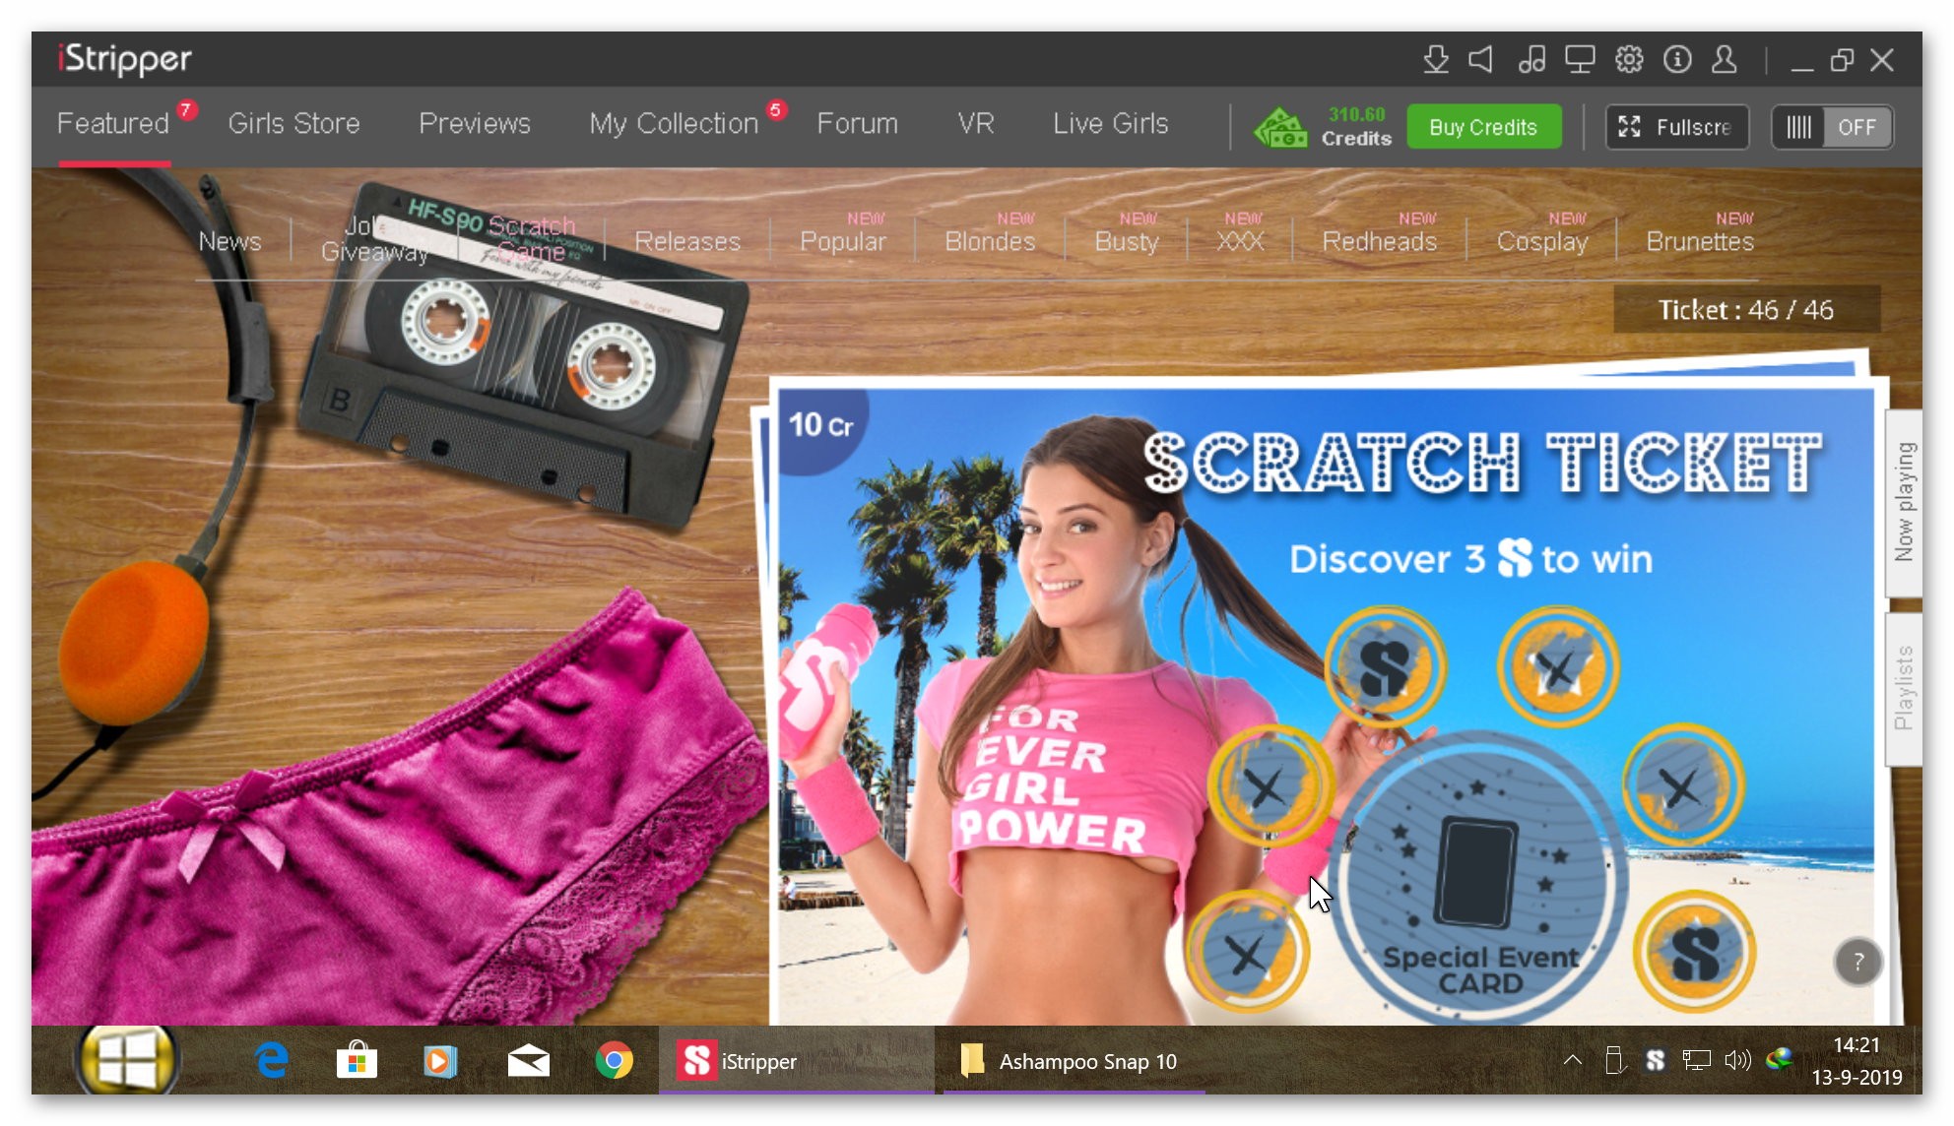Image resolution: width=1954 pixels, height=1126 pixels.
Task: Expand the Now playing side panel
Action: (x=1904, y=503)
